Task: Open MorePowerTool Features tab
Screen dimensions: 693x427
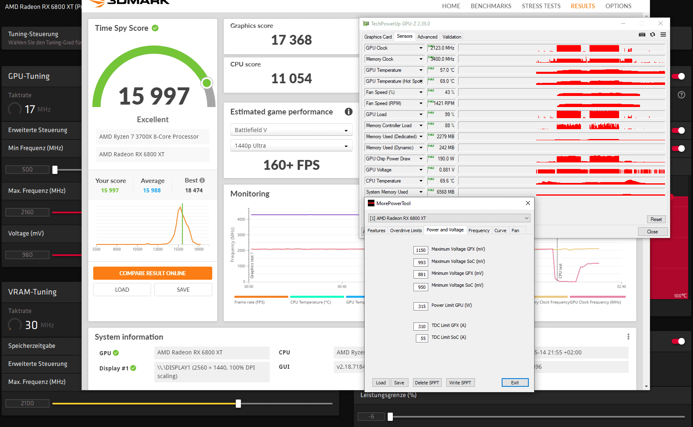Action: (x=376, y=231)
